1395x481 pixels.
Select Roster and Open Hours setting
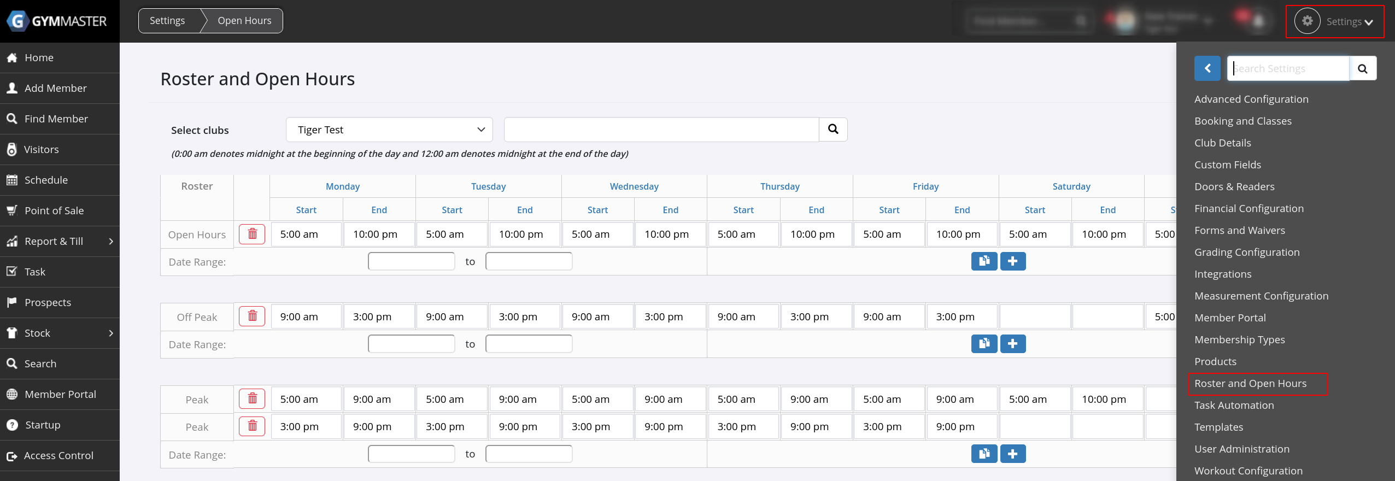click(1251, 384)
